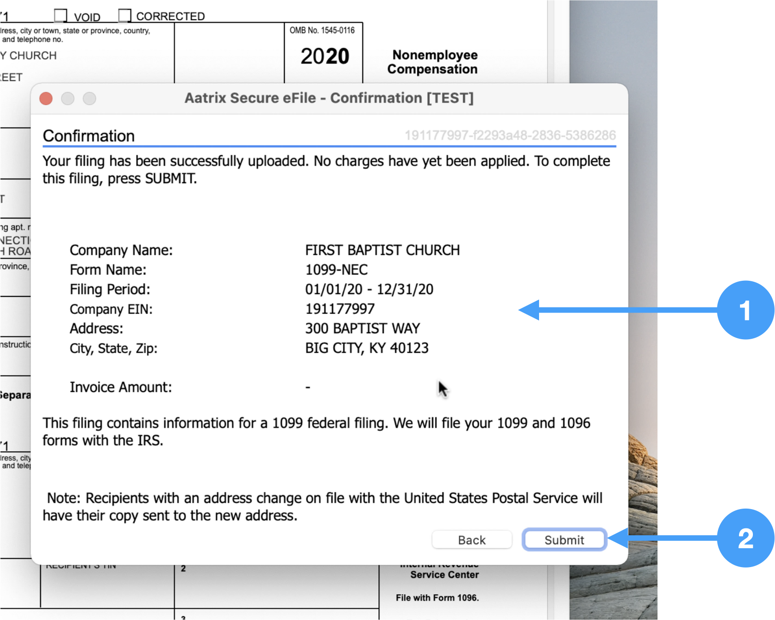The height and width of the screenshot is (620, 775).
Task: Click the filing period date range
Action: pos(369,290)
